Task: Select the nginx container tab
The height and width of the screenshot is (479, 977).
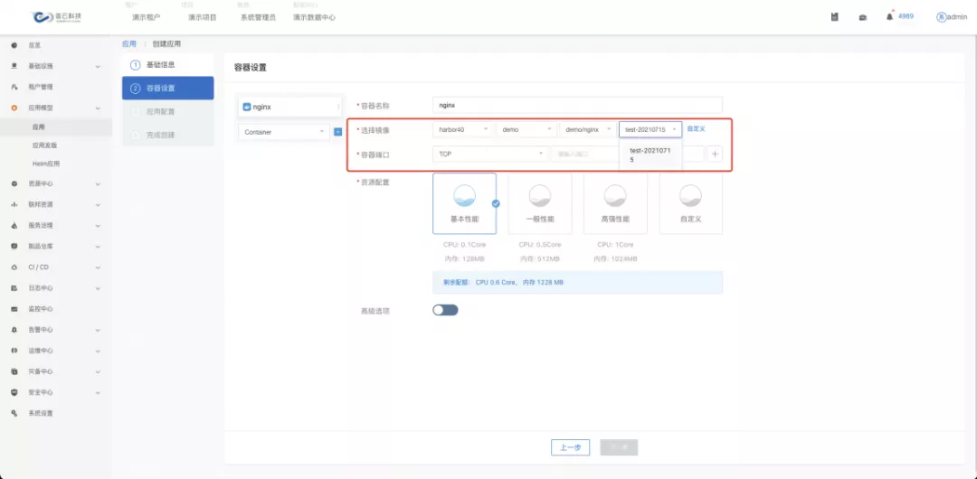Action: (289, 108)
